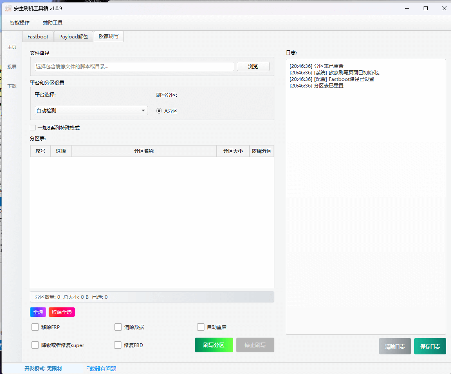
Task: Click the 安生刷机工具箱 title bar app icon
Action: point(9,8)
